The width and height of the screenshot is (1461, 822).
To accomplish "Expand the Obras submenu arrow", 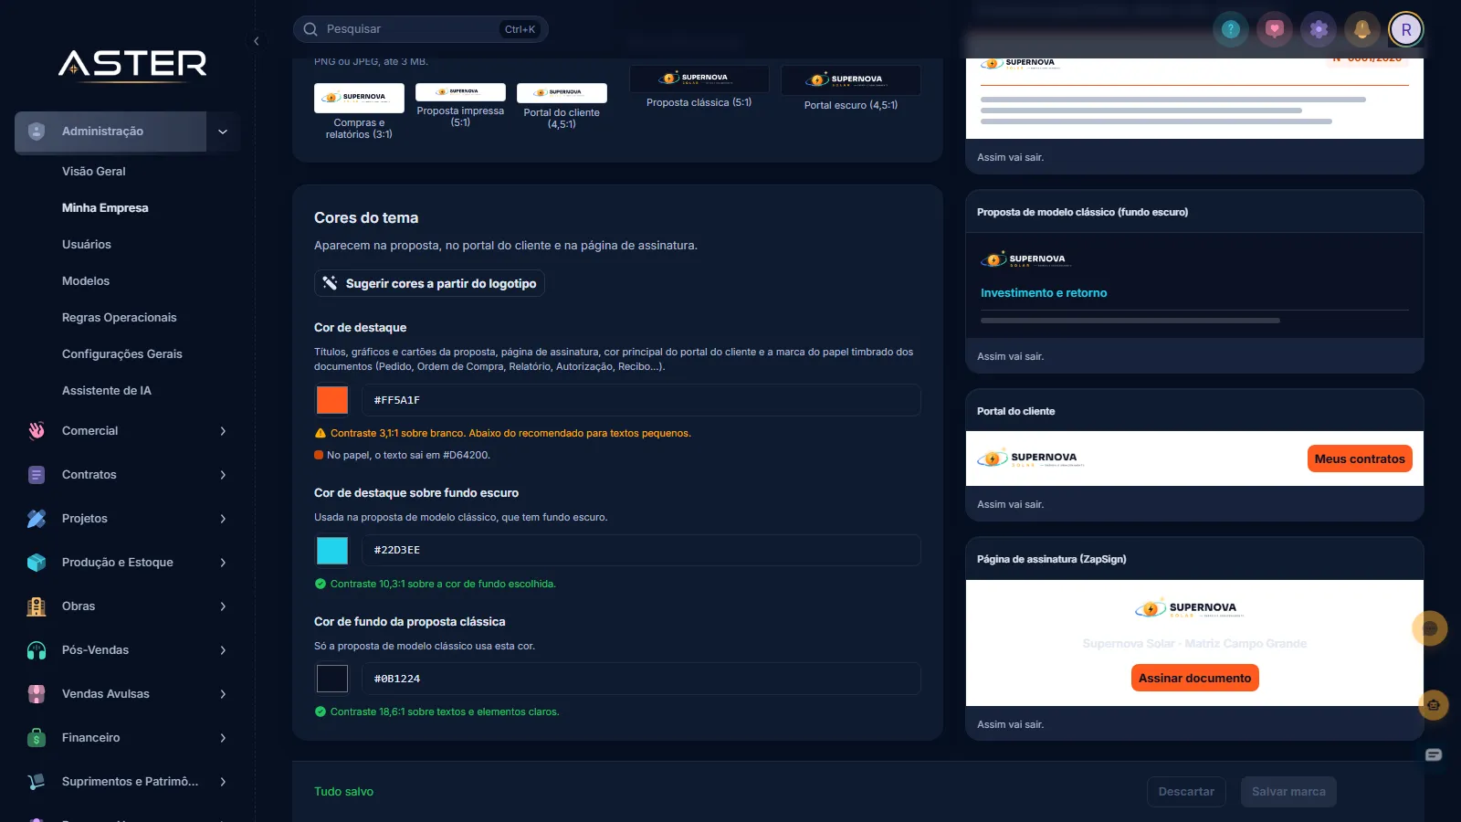I will point(223,606).
